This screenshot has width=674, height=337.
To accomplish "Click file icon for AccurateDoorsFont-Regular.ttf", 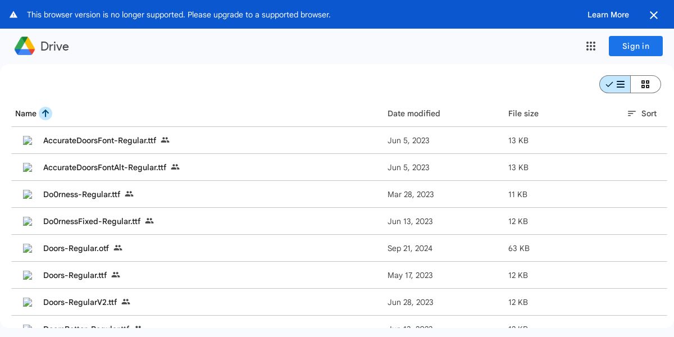I will 28,140.
